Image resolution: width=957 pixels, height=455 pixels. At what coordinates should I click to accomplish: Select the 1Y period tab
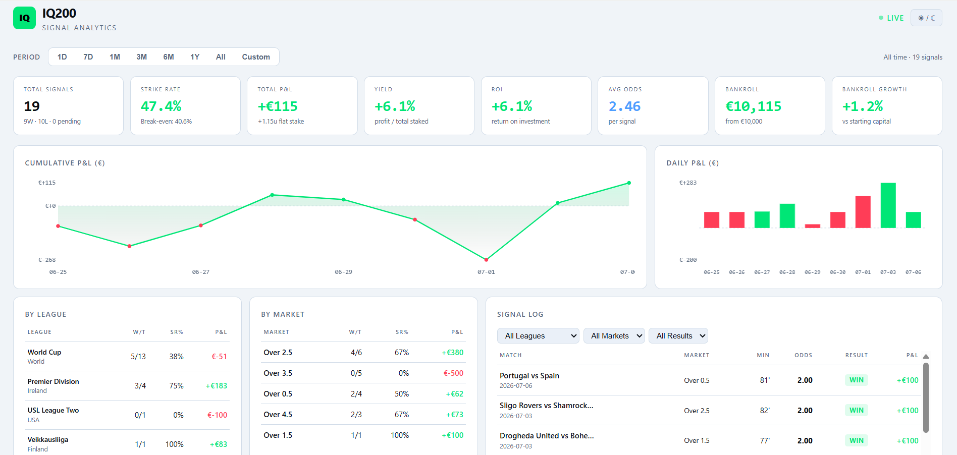[195, 57]
